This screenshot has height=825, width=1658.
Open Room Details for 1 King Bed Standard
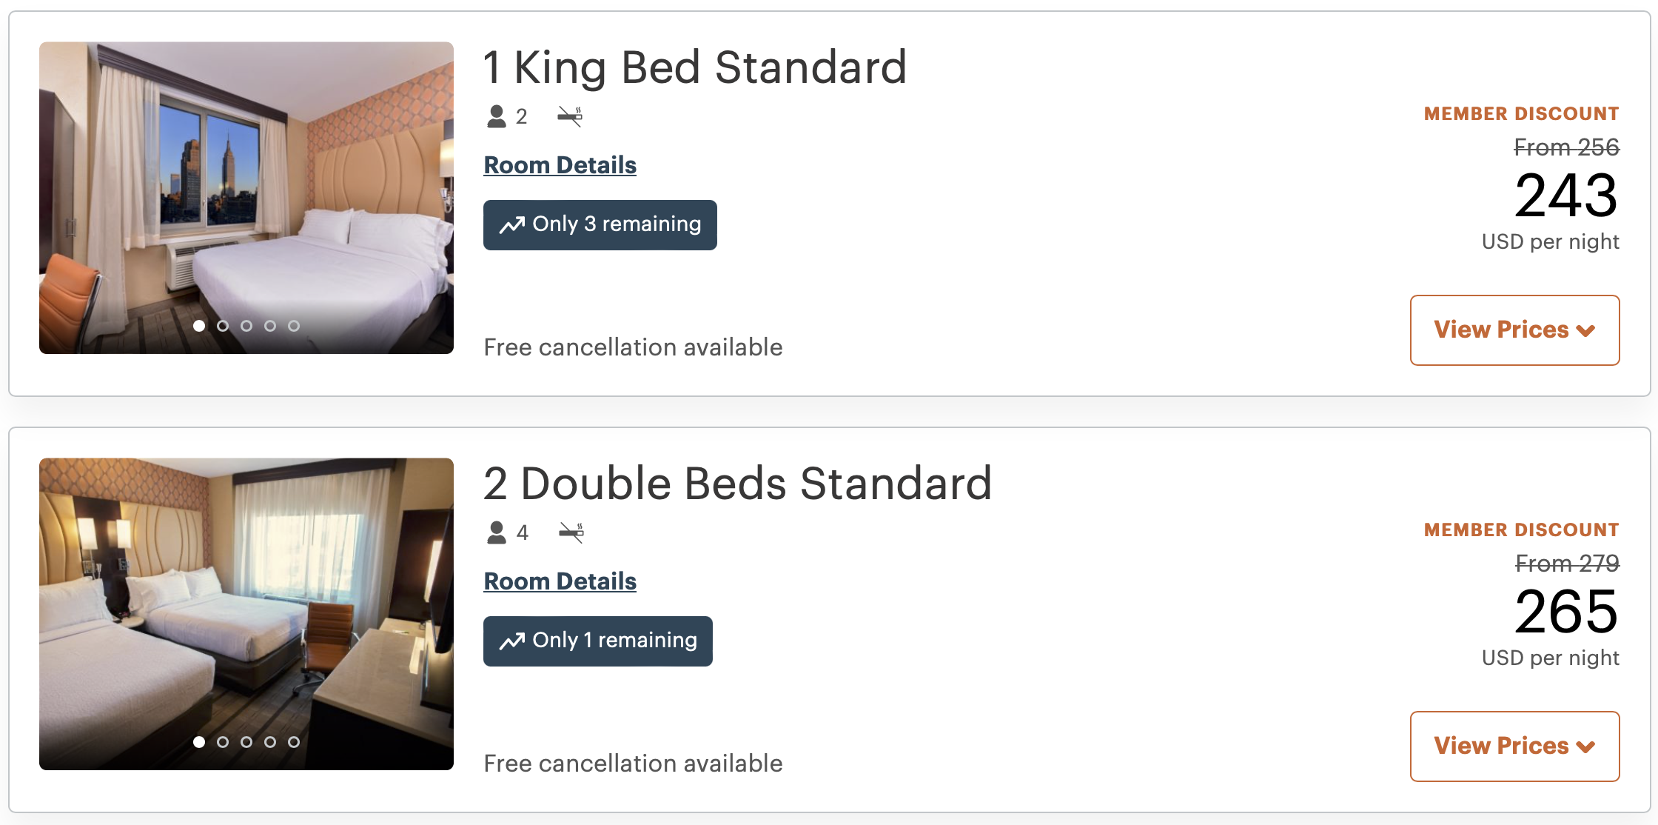tap(560, 165)
